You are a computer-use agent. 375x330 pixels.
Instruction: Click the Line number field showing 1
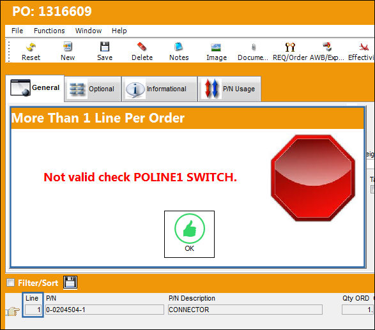[33, 310]
